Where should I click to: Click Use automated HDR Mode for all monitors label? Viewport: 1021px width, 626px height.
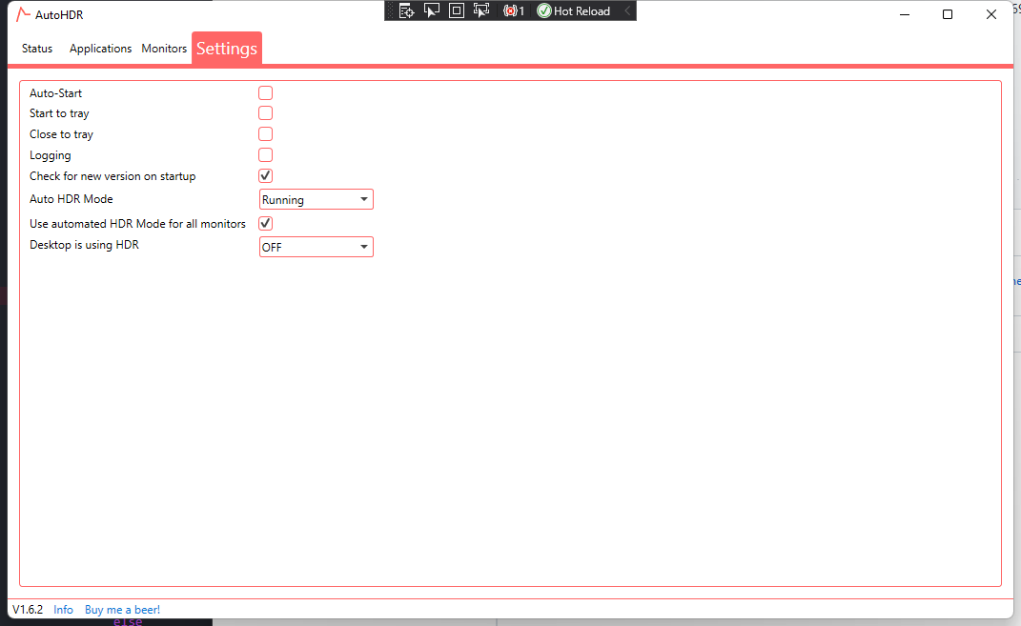pos(137,224)
